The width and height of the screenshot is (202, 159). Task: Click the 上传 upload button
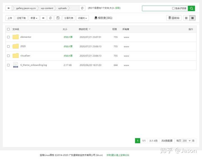pos(10,18)
